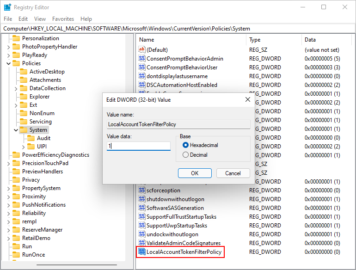Viewport: 356px width, 270px height.
Task: Click the NonEnum folder icon
Action: click(24, 113)
